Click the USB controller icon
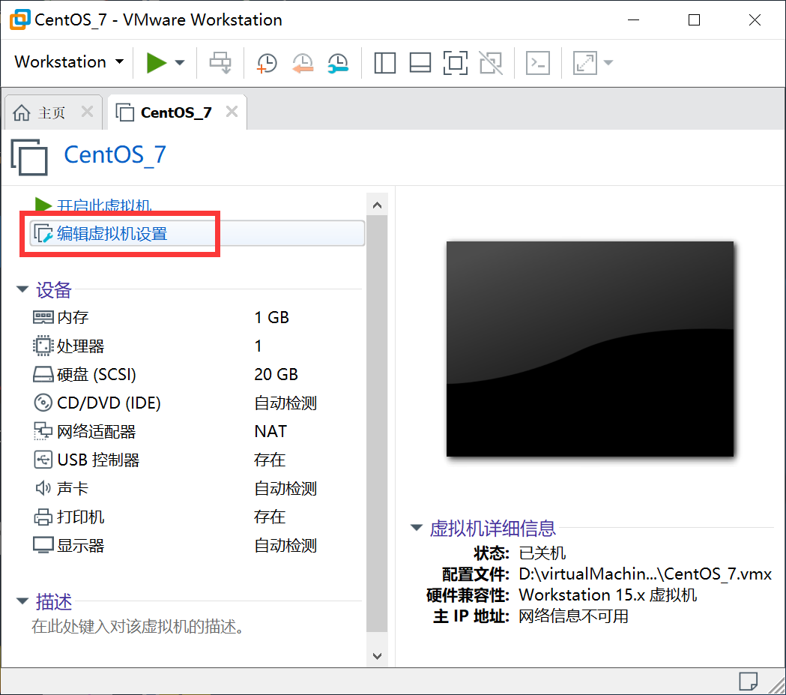Viewport: 786px width, 695px height. 43,460
